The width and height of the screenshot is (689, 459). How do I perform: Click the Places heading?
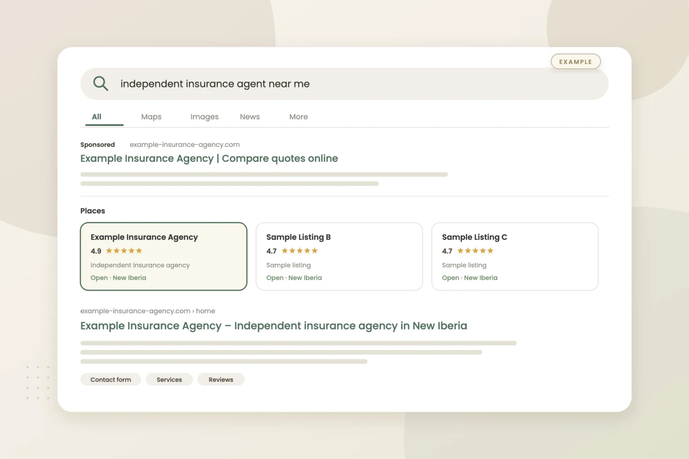click(92, 211)
